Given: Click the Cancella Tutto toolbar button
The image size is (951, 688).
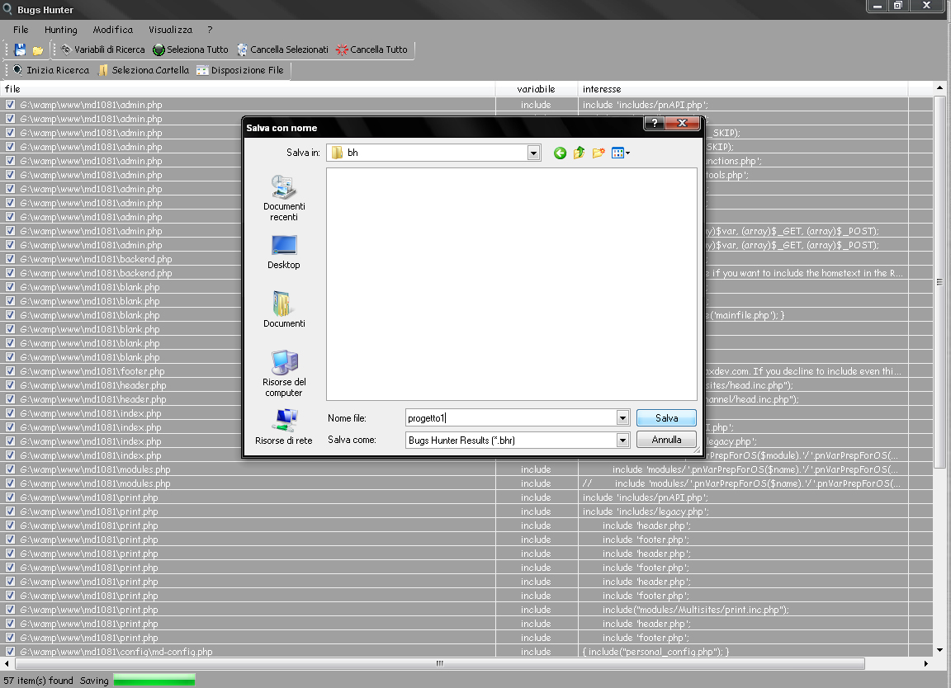Looking at the screenshot, I should (371, 49).
